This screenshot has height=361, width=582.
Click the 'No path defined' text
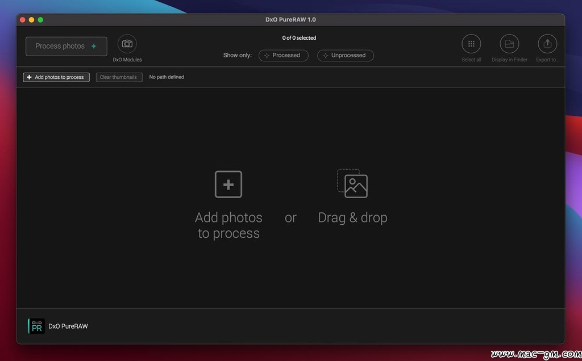(167, 77)
